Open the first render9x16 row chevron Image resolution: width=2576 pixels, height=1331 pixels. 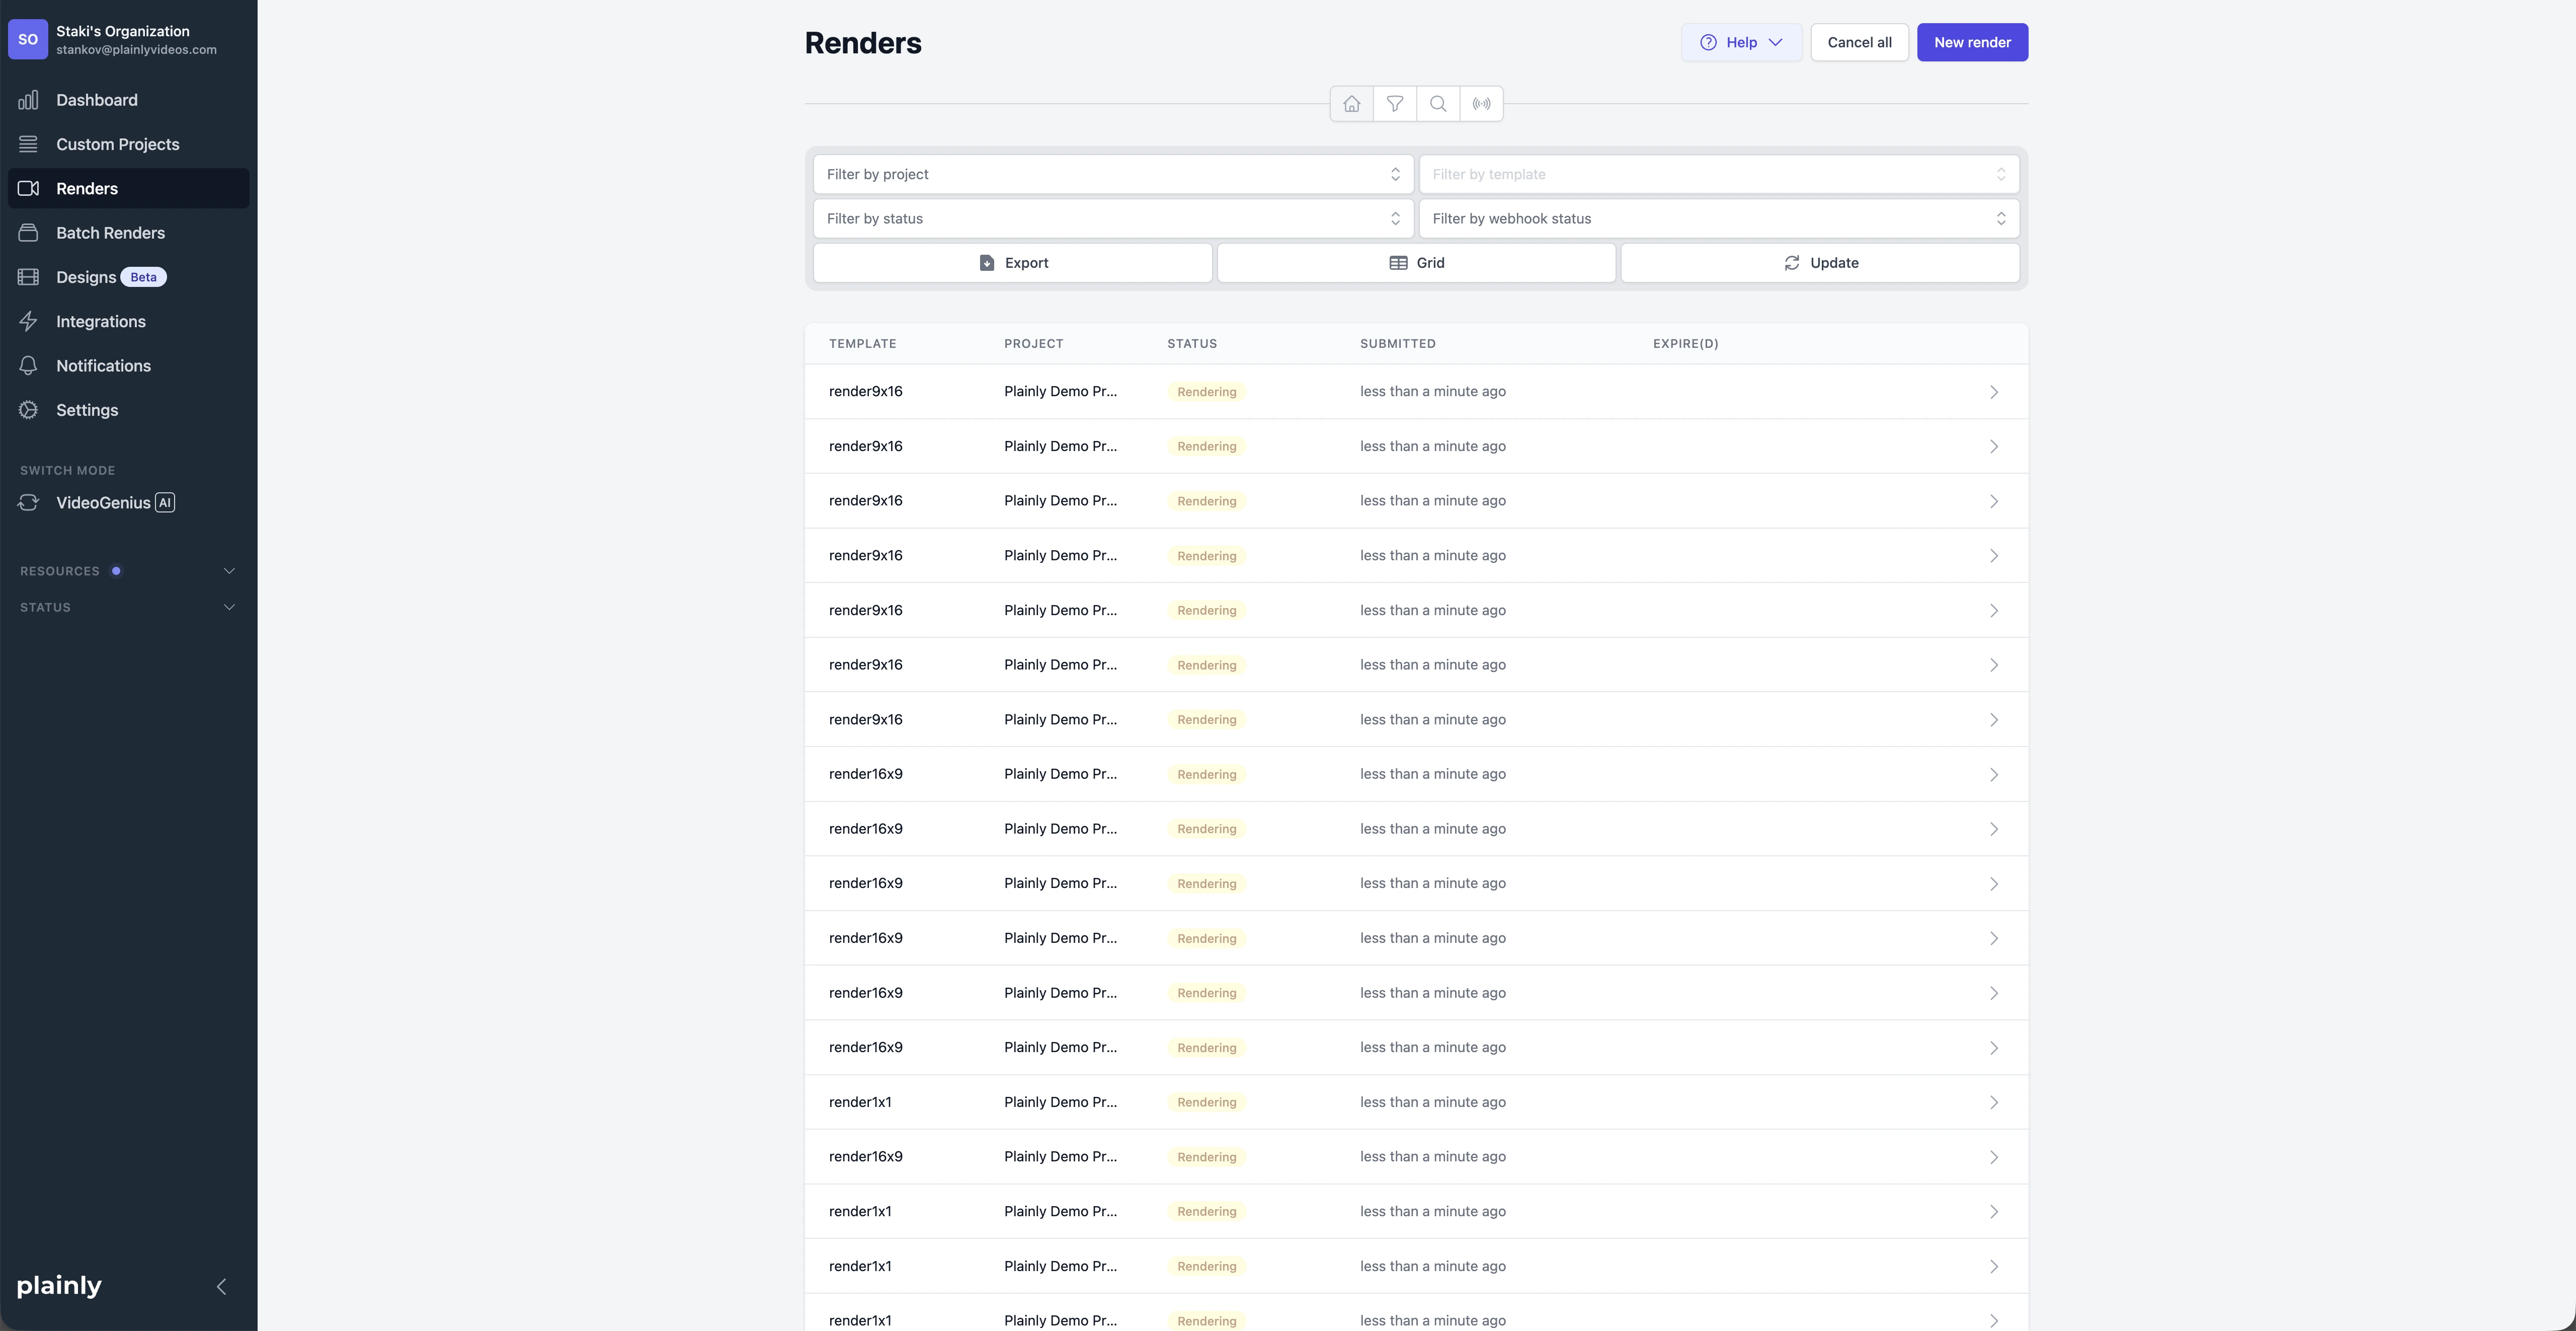[1993, 392]
